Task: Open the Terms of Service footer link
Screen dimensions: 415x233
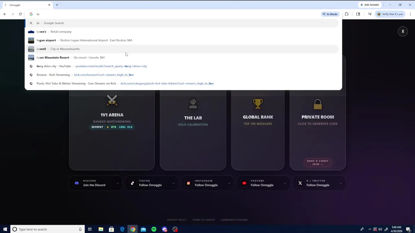Action: (x=204, y=220)
